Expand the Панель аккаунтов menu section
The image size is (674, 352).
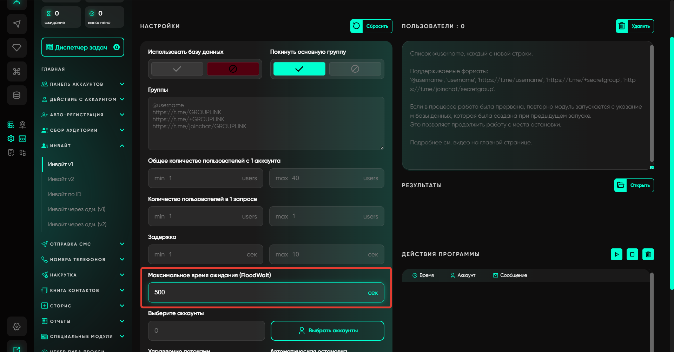point(82,84)
